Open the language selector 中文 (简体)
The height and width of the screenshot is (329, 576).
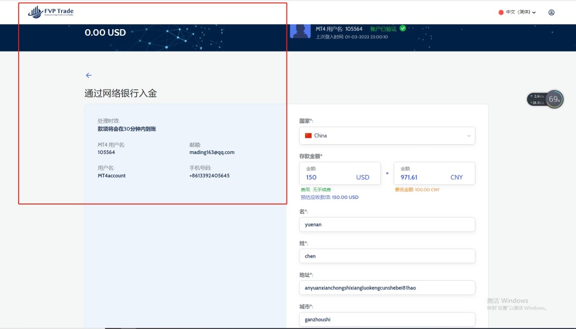tap(520, 12)
